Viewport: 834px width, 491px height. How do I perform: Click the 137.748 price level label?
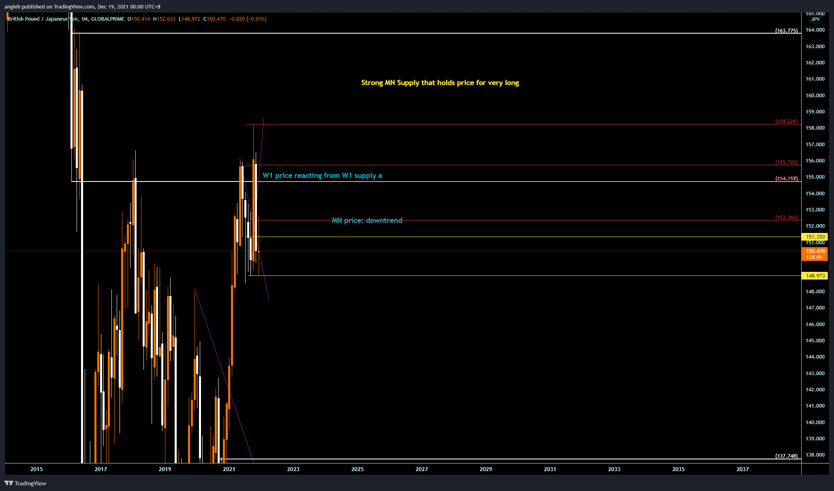(786, 456)
